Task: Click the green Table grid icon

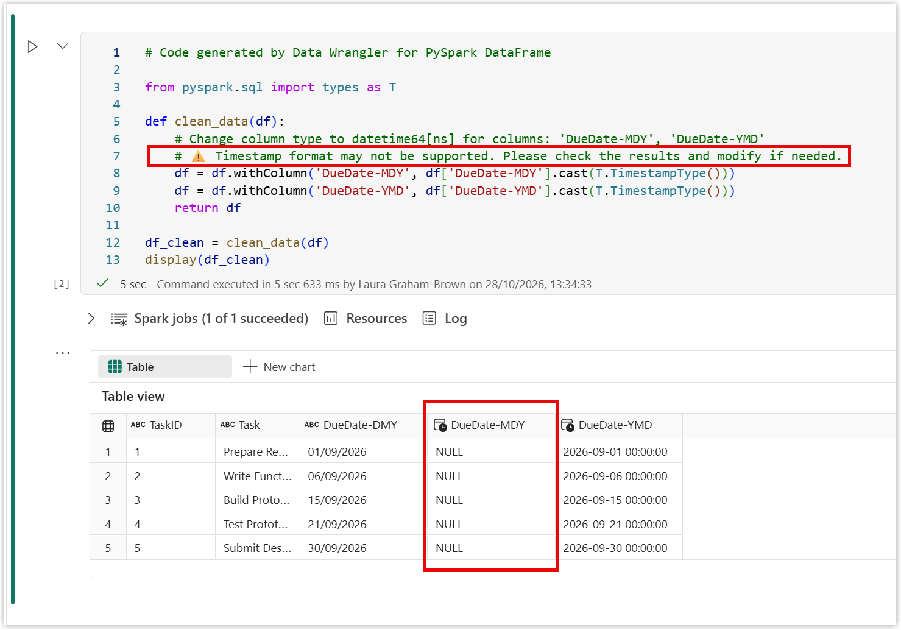Action: (x=115, y=367)
